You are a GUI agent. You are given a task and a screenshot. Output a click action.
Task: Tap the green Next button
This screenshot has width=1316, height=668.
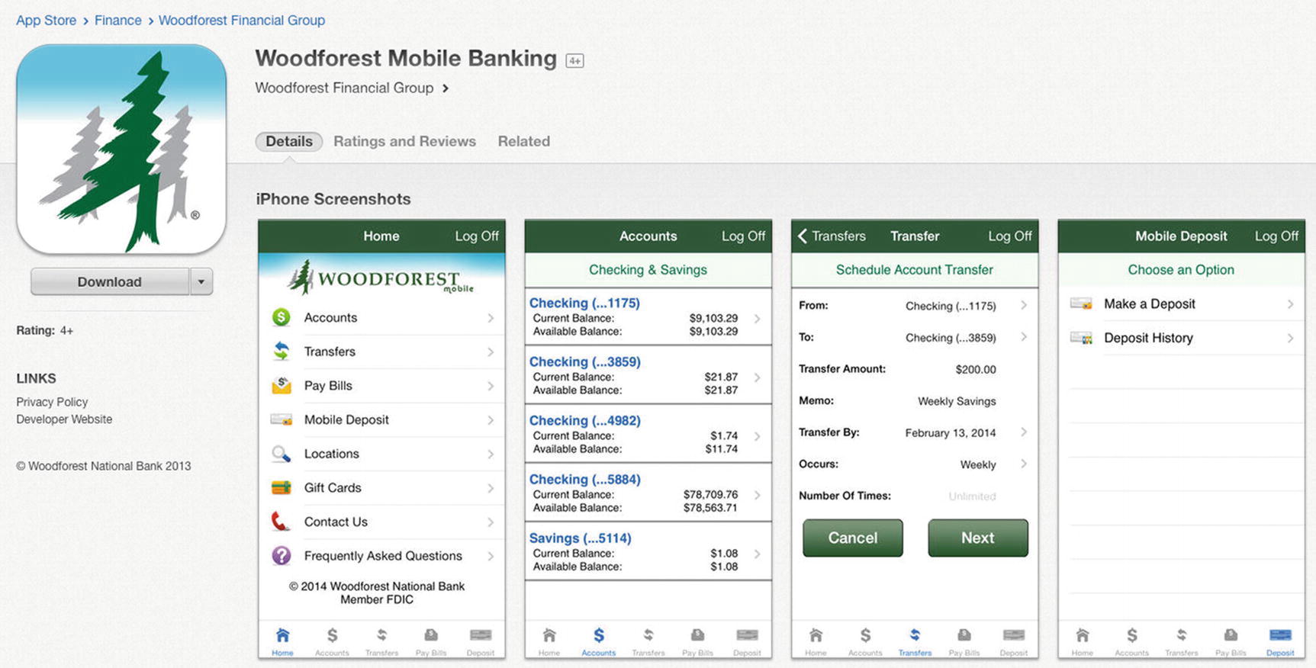point(978,538)
